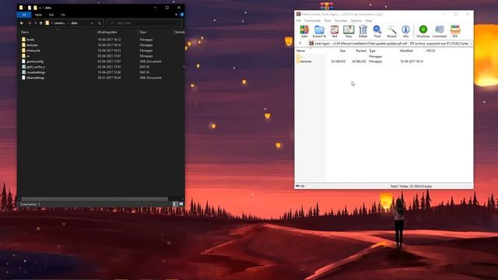
Task: Show archive Info in WinRAR toolbar
Action: click(x=405, y=31)
